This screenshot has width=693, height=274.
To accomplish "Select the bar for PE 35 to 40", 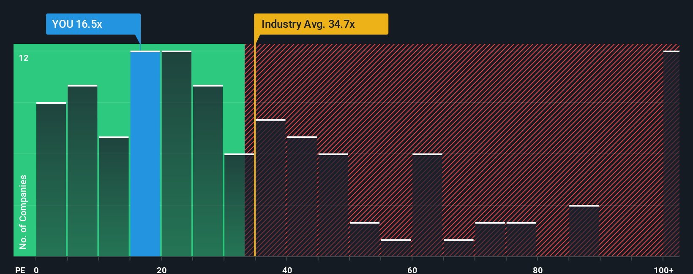I will 271,188.
